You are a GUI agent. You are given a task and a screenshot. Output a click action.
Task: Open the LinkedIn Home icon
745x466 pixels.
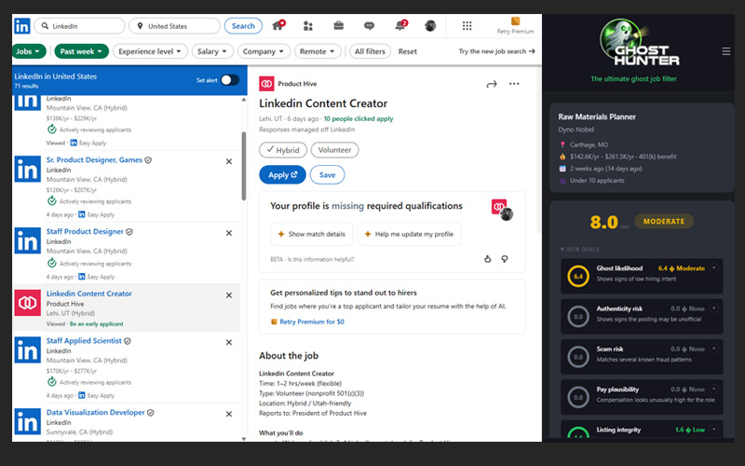(x=278, y=26)
